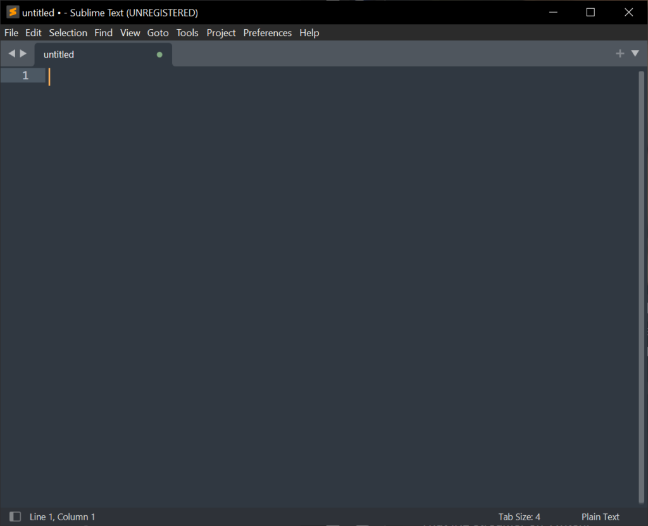This screenshot has height=526, width=648.
Task: Select the untitled tab
Action: tap(103, 54)
